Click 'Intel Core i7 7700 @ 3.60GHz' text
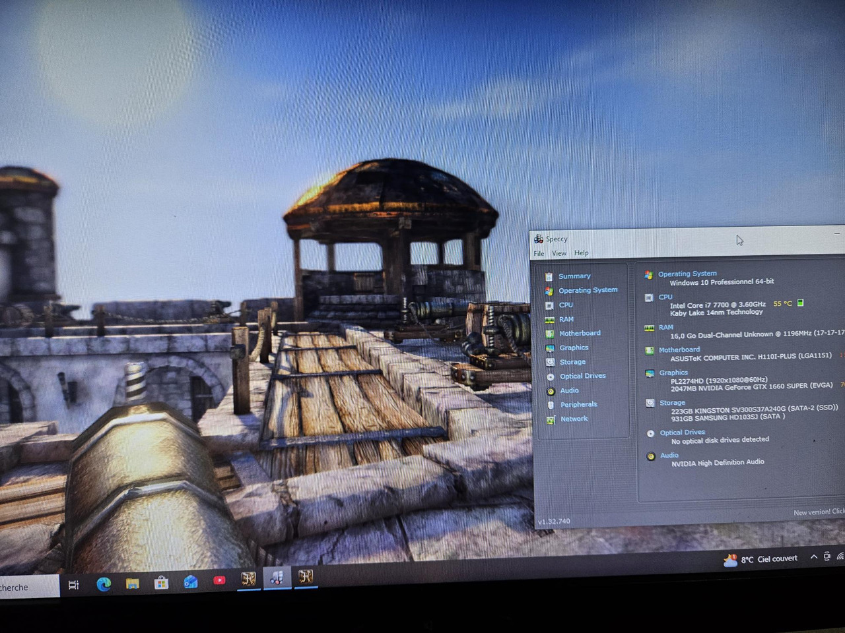Screen dimensions: 845x633 point(718,305)
